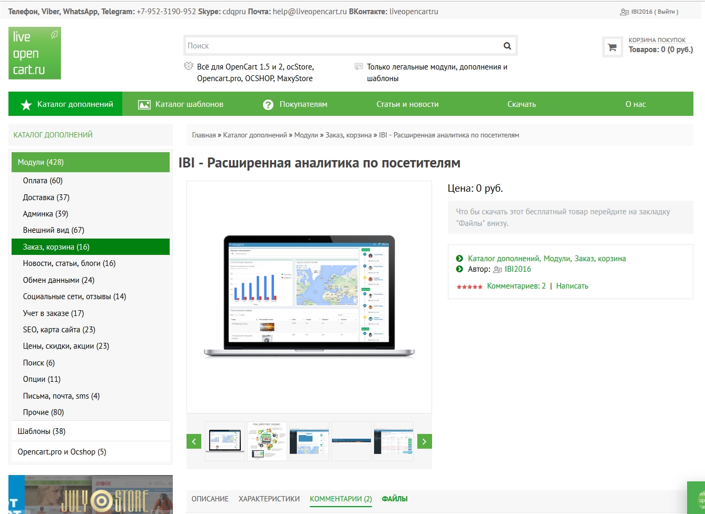Click the search magnifier icon

click(x=507, y=46)
